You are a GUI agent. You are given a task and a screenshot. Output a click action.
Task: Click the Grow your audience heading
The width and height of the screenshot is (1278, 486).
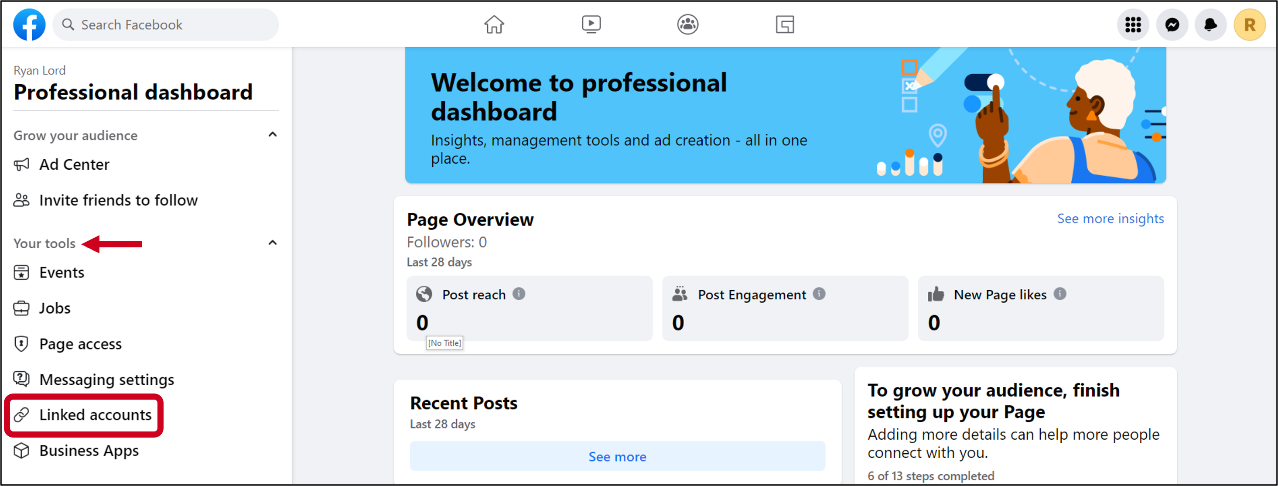point(75,136)
